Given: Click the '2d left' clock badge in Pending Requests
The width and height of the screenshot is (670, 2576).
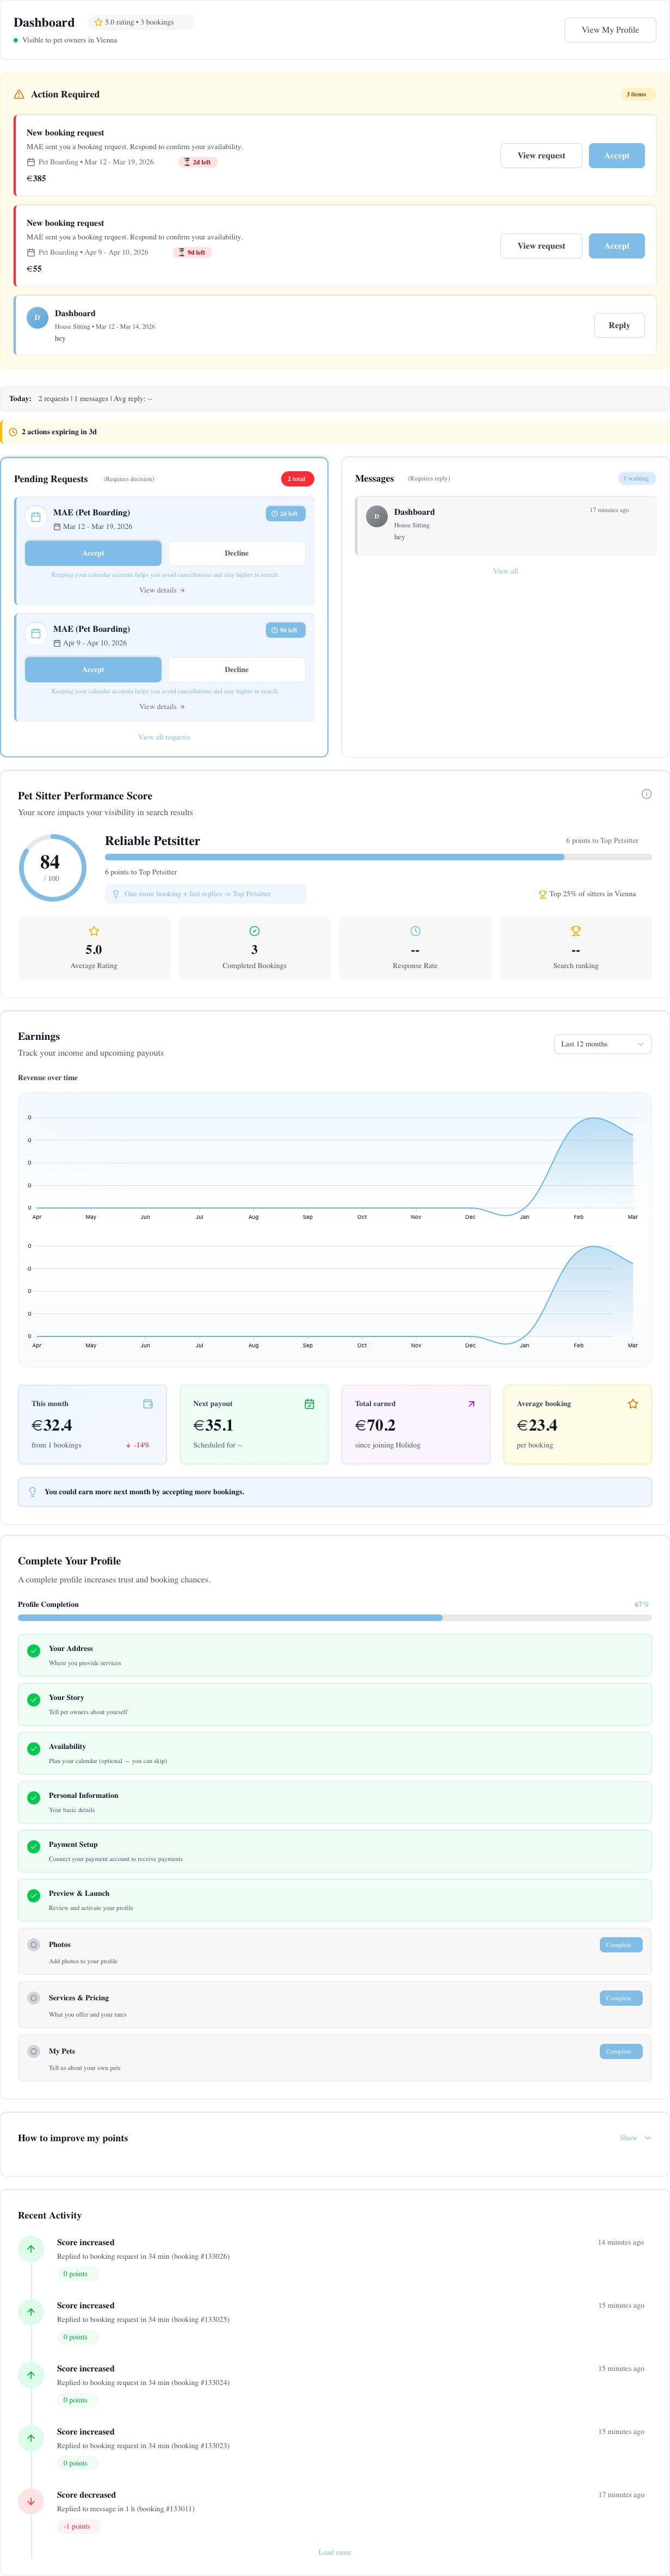Looking at the screenshot, I should point(285,514).
